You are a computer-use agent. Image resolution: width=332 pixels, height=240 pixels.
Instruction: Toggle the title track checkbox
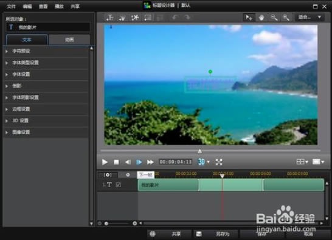[118, 185]
